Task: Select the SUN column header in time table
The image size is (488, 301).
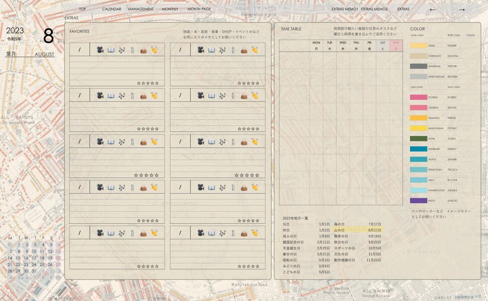Action: pyautogui.click(x=396, y=46)
